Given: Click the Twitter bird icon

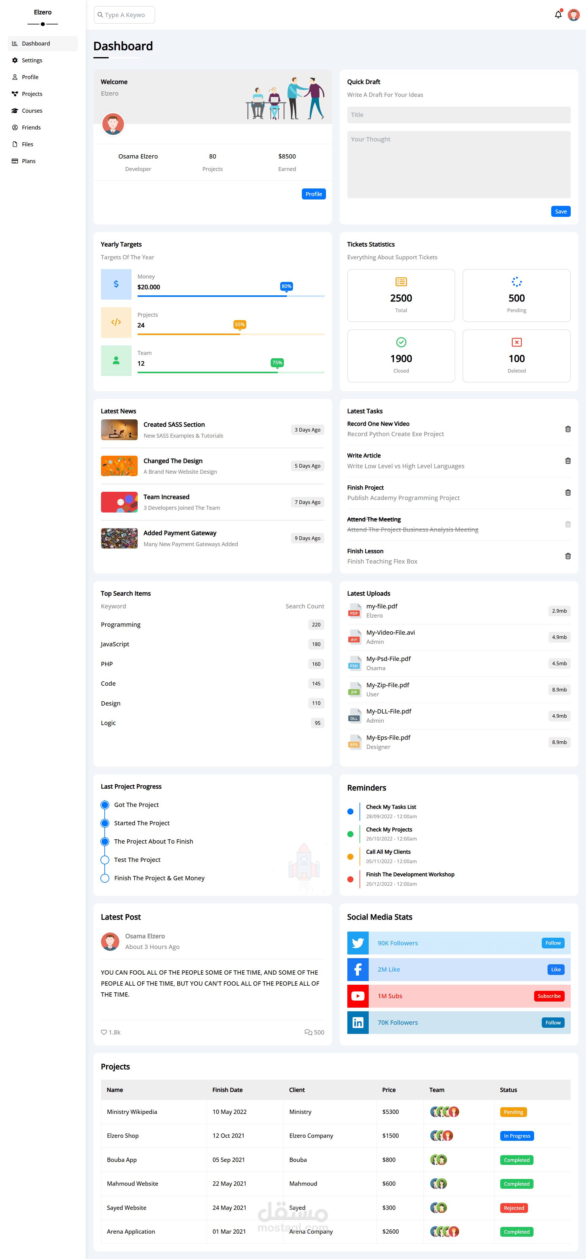Looking at the screenshot, I should [x=358, y=943].
